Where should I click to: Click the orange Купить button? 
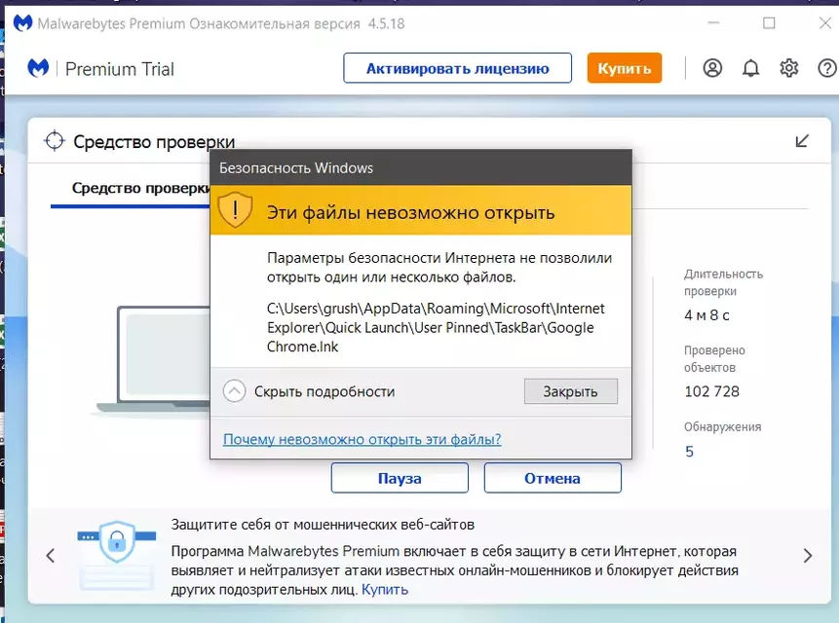[x=624, y=68]
